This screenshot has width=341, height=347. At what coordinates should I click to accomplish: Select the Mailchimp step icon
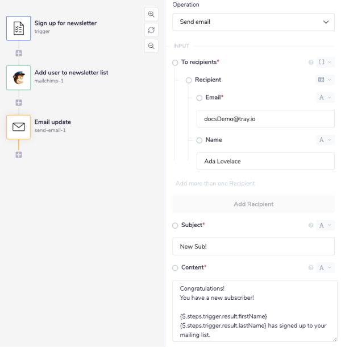click(x=19, y=77)
